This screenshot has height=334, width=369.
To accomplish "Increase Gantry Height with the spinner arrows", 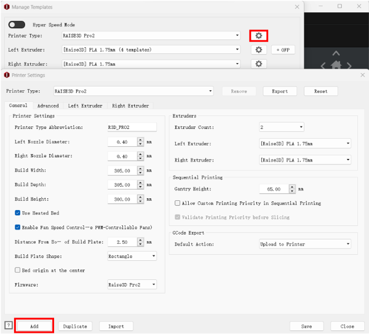I will pyautogui.click(x=291, y=187).
